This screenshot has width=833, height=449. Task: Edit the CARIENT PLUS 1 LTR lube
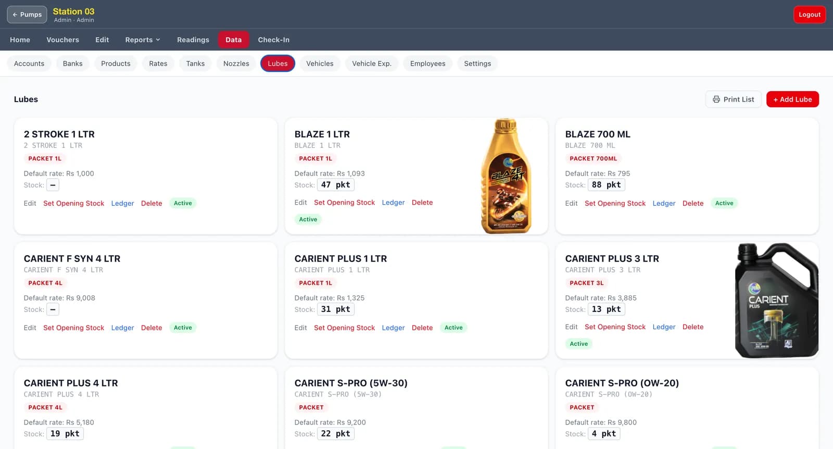pos(300,328)
